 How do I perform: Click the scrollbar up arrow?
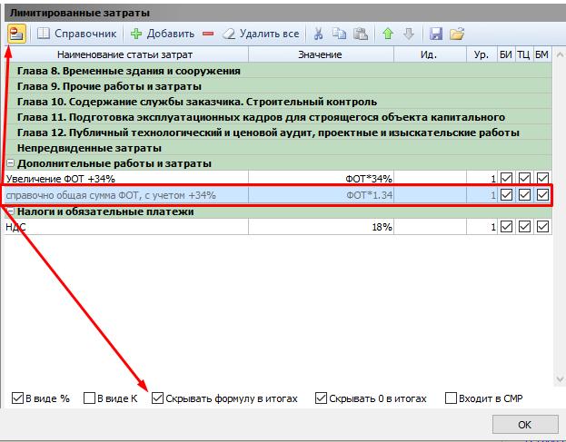point(560,54)
